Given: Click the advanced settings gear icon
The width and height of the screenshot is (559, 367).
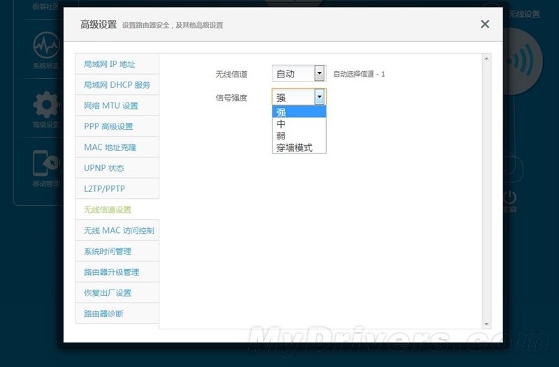Looking at the screenshot, I should 45,105.
